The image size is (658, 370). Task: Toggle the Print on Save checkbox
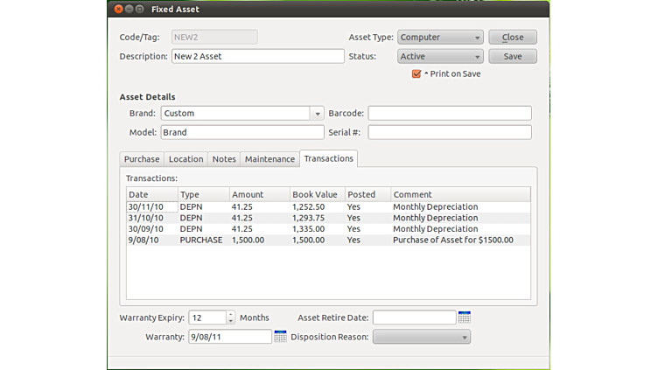[416, 74]
